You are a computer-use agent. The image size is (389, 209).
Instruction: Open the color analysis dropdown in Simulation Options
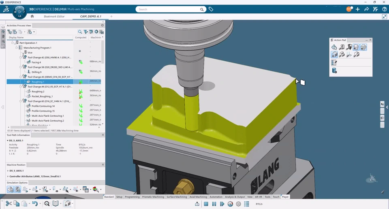click(x=101, y=190)
